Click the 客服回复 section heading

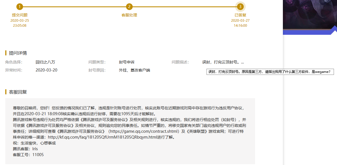[x=18, y=92]
